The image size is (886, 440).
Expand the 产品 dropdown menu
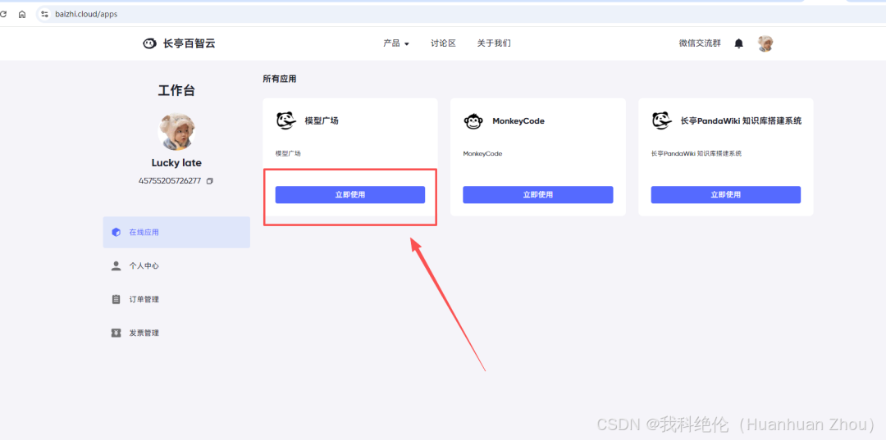(x=396, y=43)
